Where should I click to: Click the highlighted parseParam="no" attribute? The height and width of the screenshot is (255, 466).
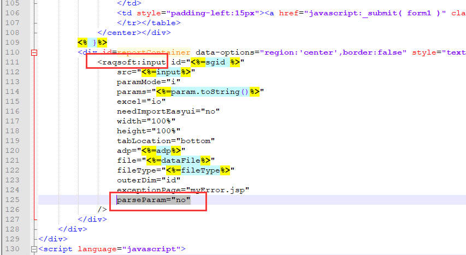[154, 200]
